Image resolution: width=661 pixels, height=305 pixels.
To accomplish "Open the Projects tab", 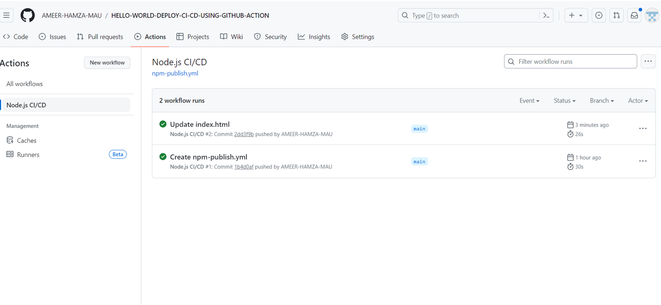I will click(x=193, y=37).
